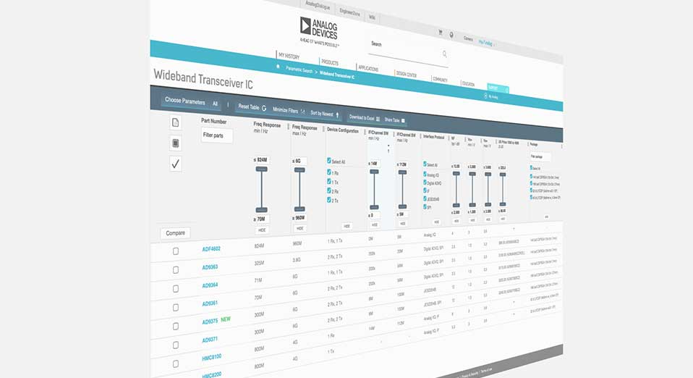This screenshot has width=693, height=378.
Task: Uncheck the 2 Rx device configuration
Action: pyautogui.click(x=329, y=190)
